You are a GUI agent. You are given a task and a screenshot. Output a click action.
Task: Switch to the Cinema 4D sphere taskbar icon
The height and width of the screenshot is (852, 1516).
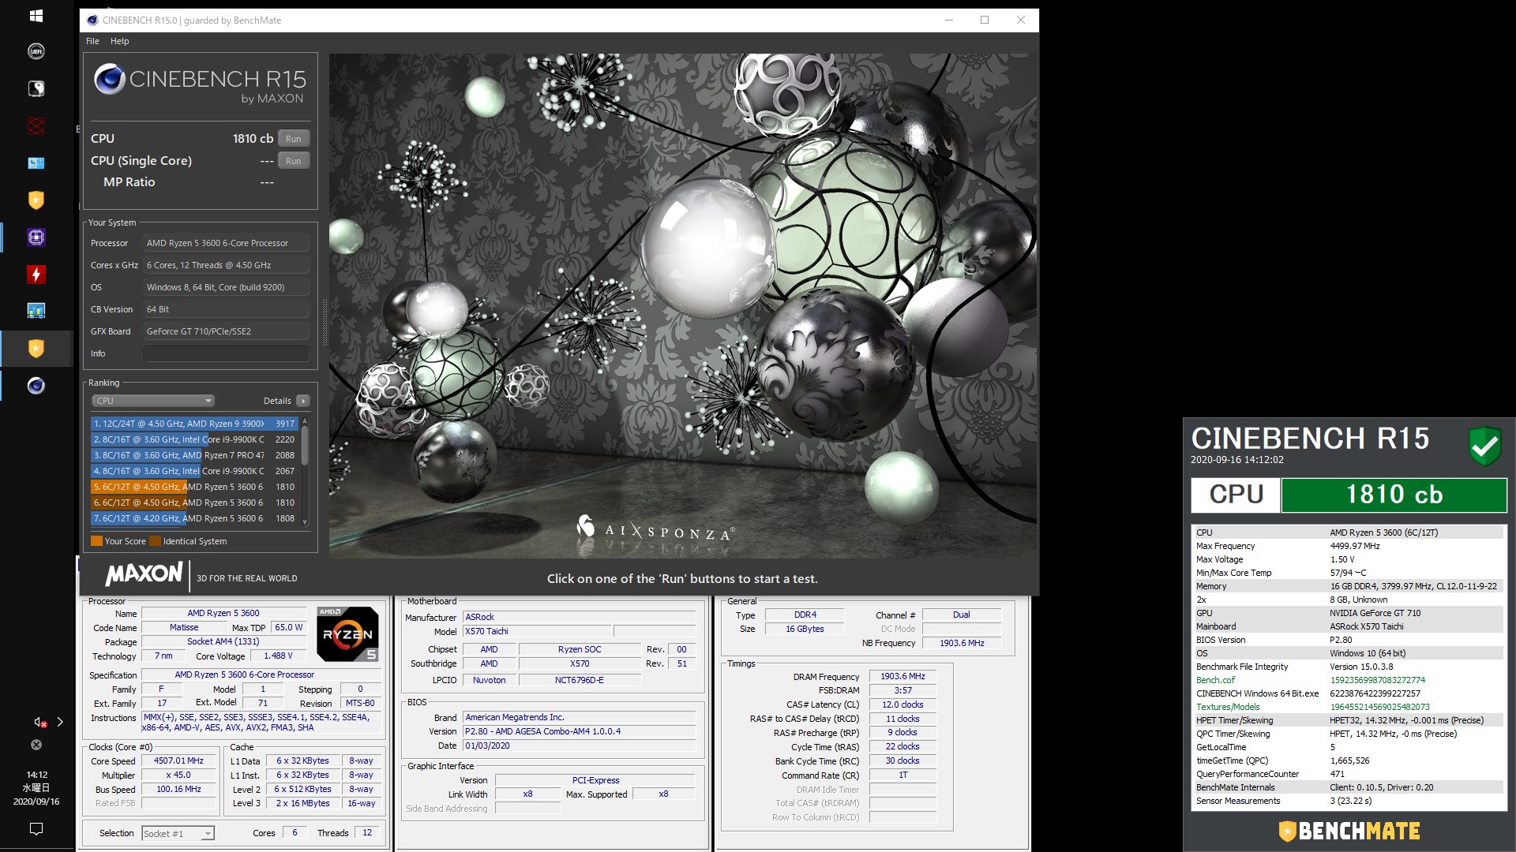(x=36, y=386)
